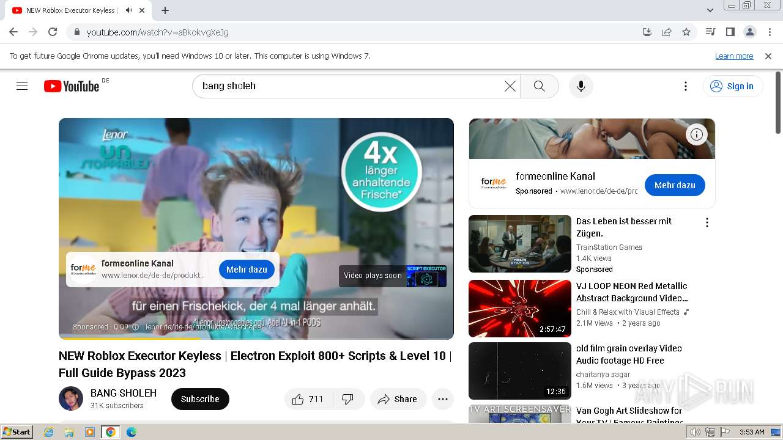
Task: View site information lock icon
Action: point(76,32)
